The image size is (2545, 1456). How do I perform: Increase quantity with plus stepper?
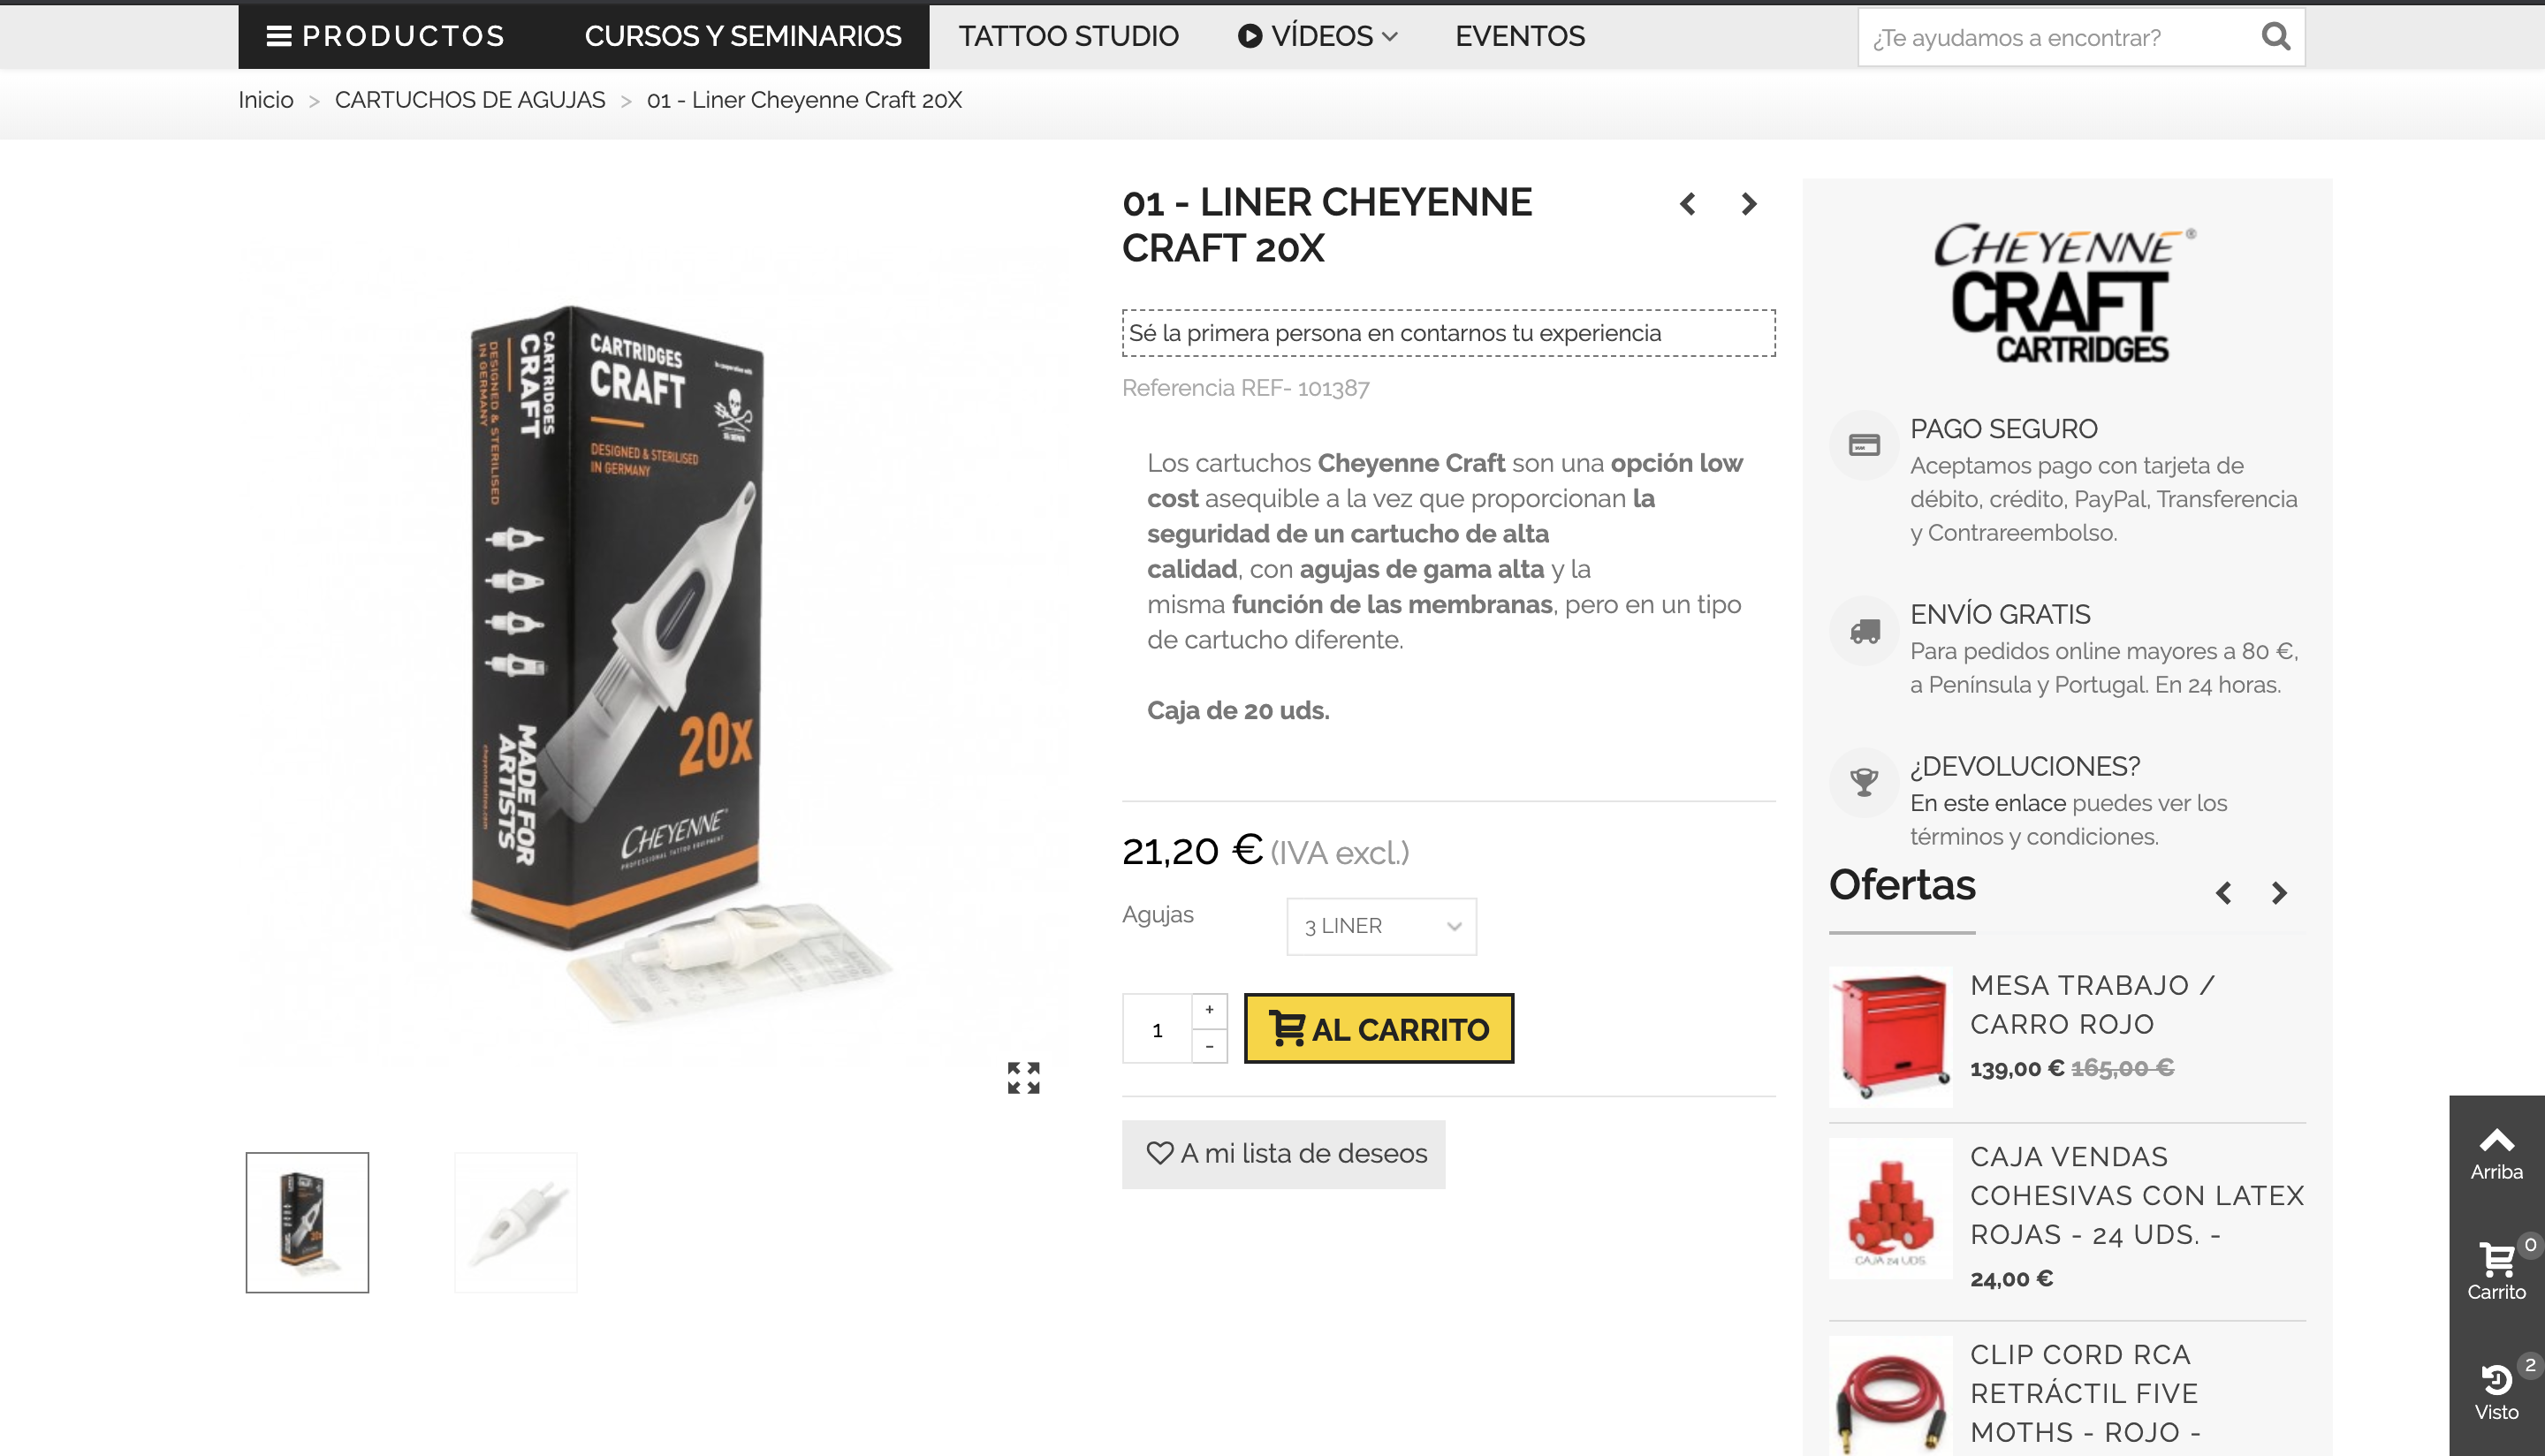(1209, 1010)
